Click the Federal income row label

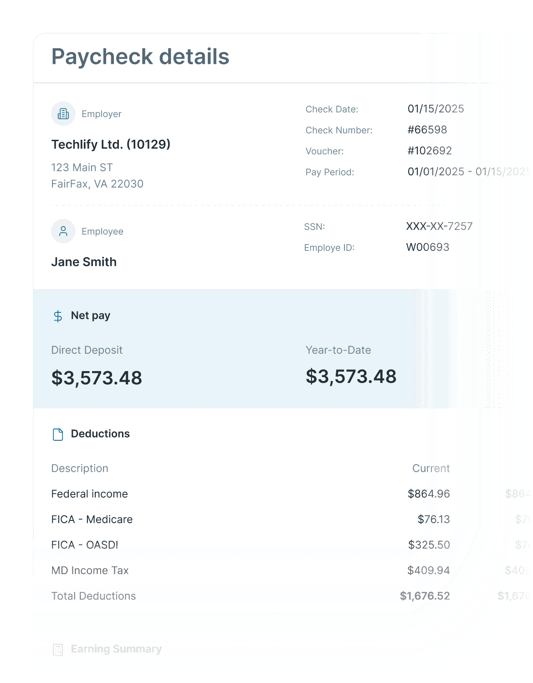tap(90, 494)
